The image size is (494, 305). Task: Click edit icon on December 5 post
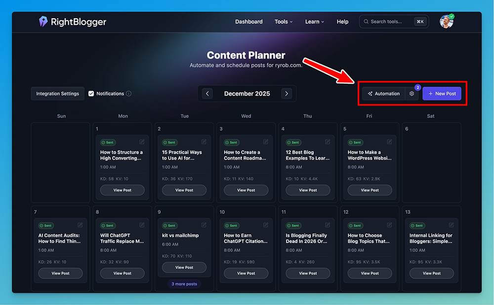[x=389, y=142]
